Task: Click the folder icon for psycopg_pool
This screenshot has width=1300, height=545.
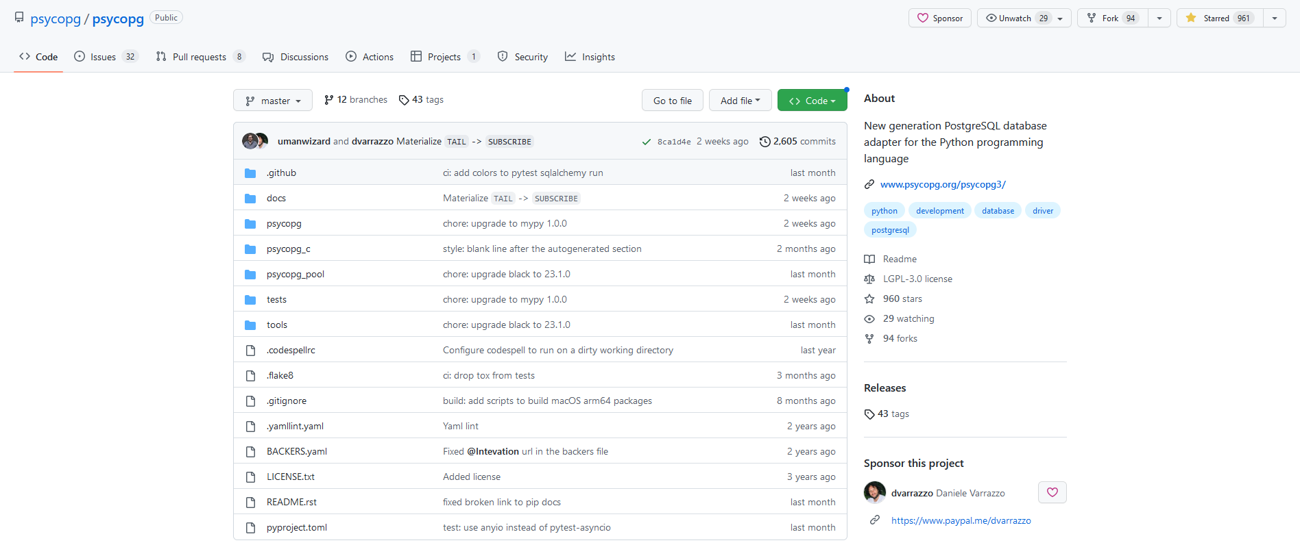Action: click(x=250, y=275)
